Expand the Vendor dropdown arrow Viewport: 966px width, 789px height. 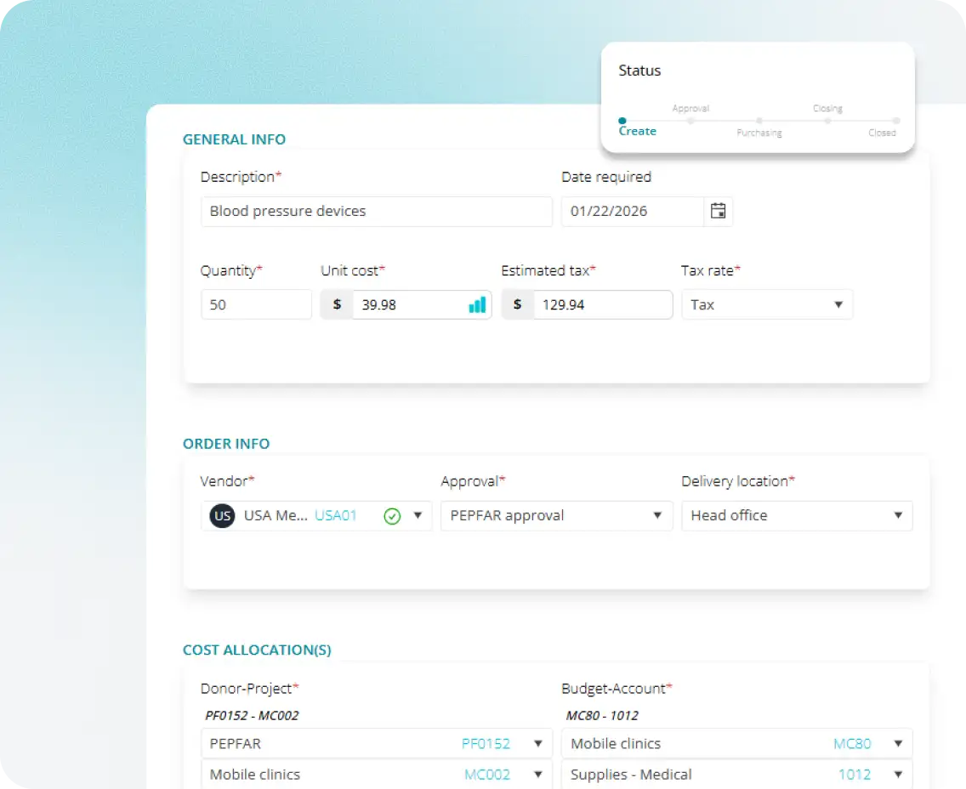point(418,515)
